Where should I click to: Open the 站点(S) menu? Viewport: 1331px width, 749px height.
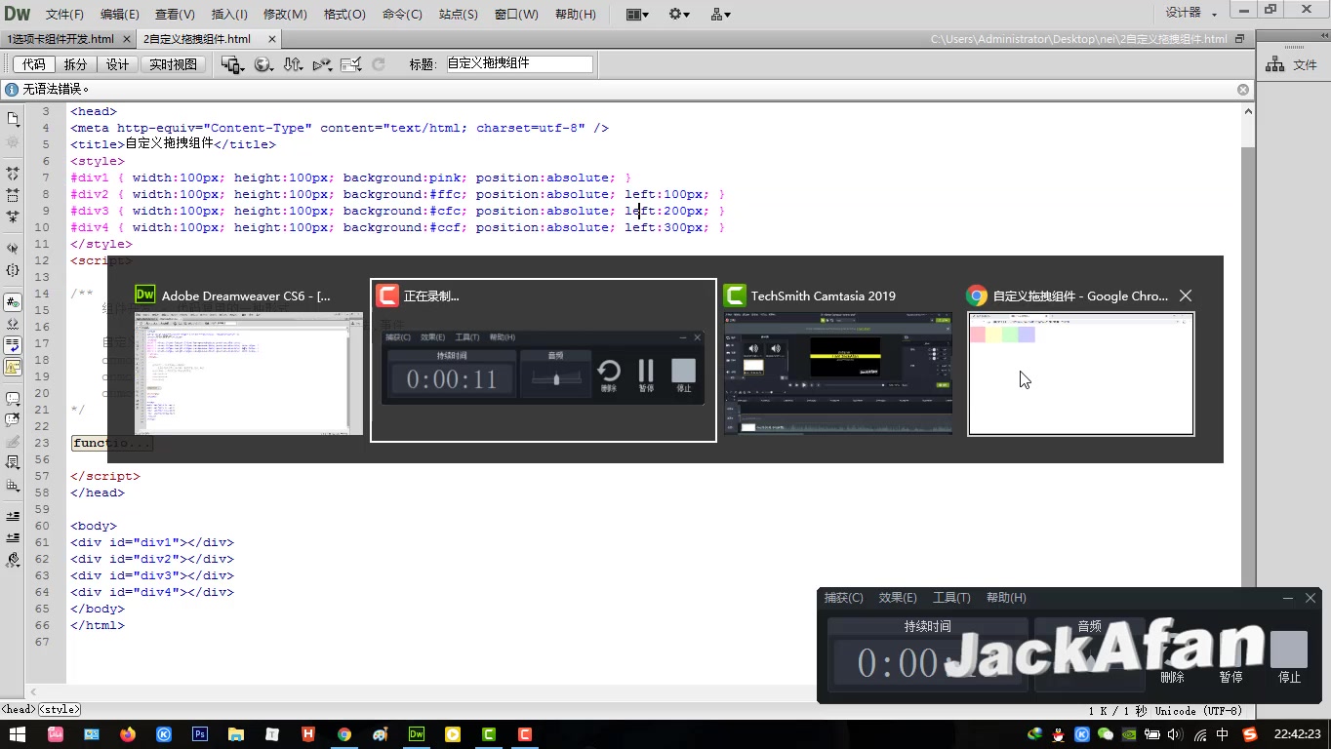coord(458,14)
